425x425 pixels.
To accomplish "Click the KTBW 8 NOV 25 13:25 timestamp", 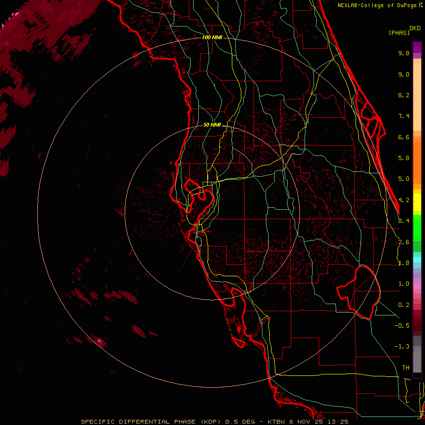I will (x=308, y=422).
